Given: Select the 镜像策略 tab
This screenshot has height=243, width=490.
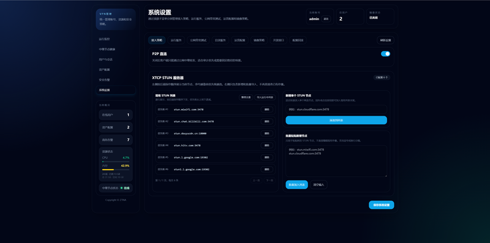Looking at the screenshot, I should click(258, 40).
